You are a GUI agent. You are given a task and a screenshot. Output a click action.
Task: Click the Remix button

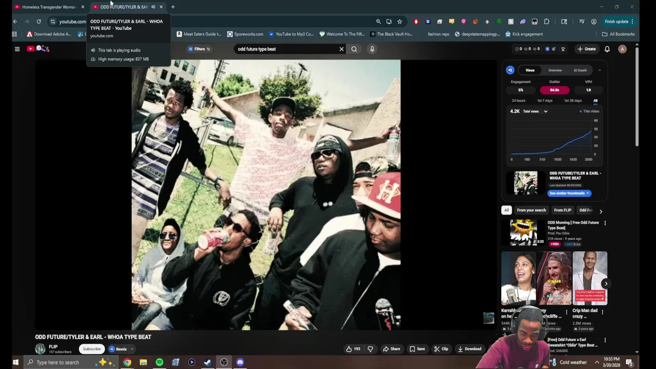point(118,349)
